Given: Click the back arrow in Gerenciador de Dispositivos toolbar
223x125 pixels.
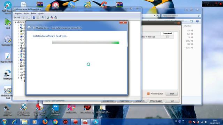Looking at the screenshot, I should [x=15, y=18].
